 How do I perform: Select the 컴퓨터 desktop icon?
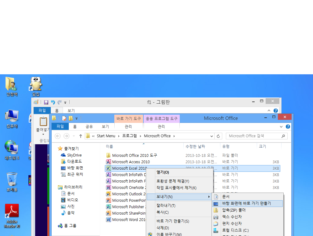click(x=12, y=119)
